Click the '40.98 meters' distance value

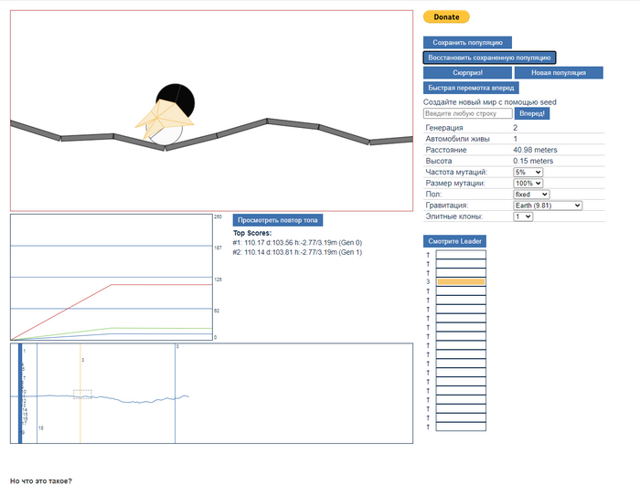535,150
